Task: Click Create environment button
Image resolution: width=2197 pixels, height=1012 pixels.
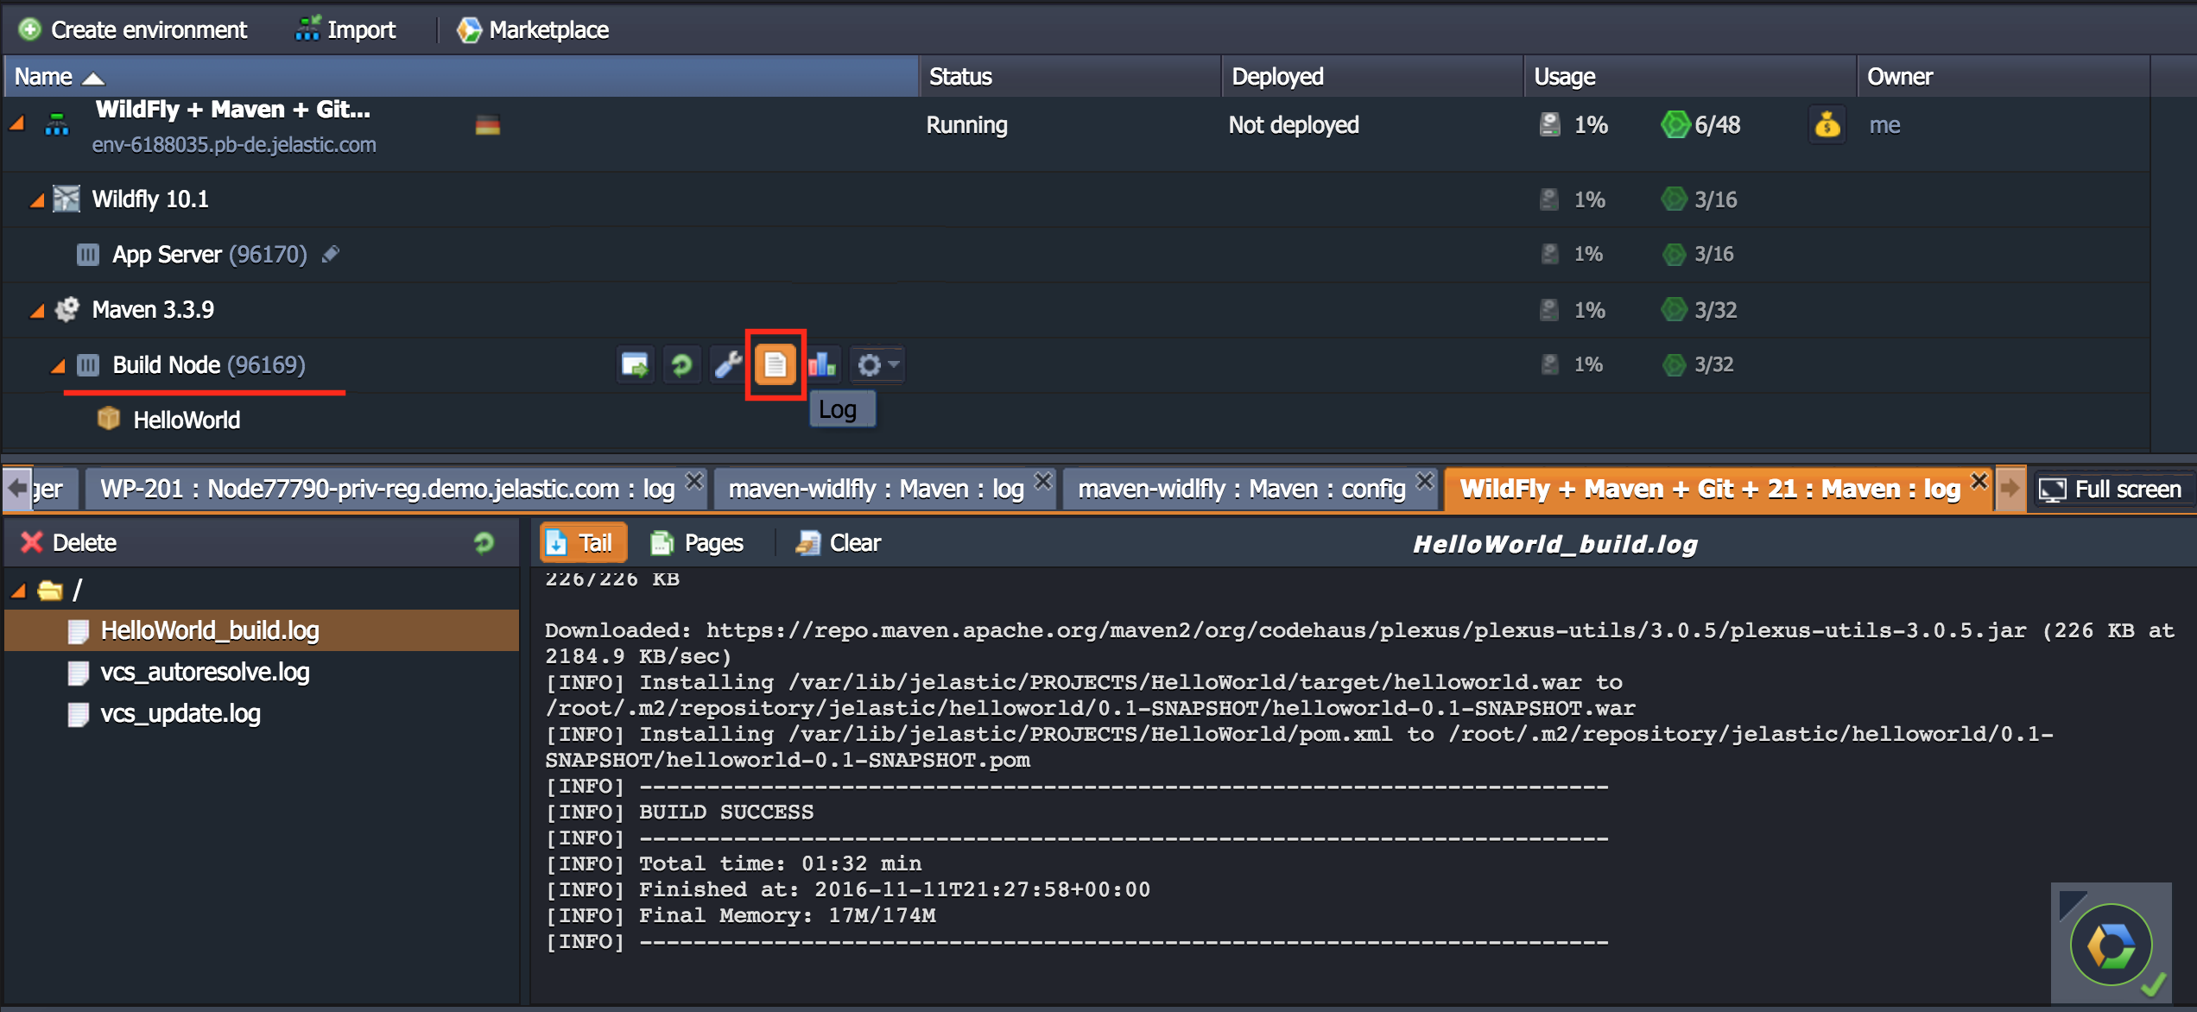Action: (x=133, y=29)
